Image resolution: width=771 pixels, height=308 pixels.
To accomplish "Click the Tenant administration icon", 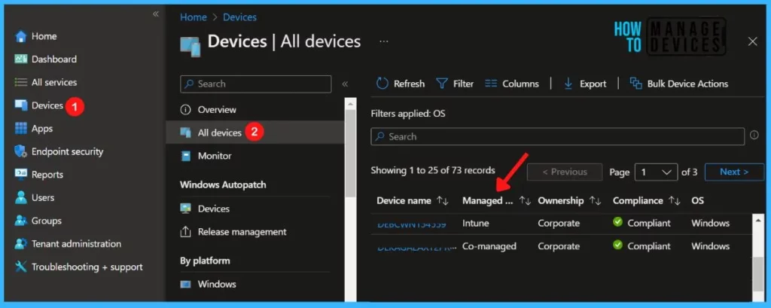I will 20,243.
